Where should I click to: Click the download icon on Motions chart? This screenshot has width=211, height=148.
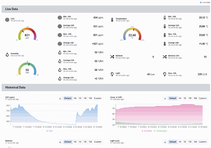[60, 142]
